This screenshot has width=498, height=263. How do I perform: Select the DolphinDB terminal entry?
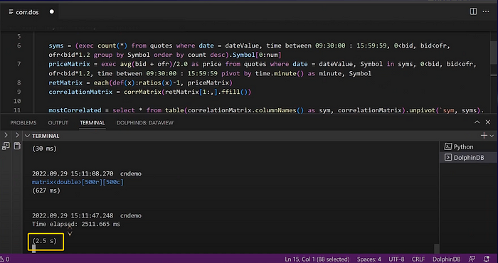[468, 158]
